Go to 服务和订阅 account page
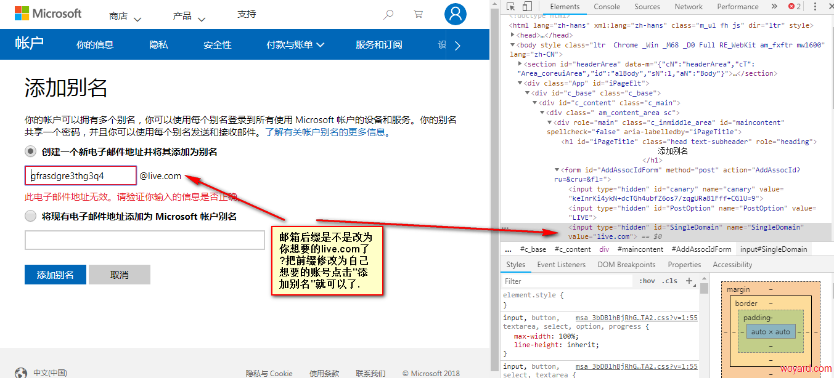Viewport: 834px width, 378px height. (x=379, y=44)
